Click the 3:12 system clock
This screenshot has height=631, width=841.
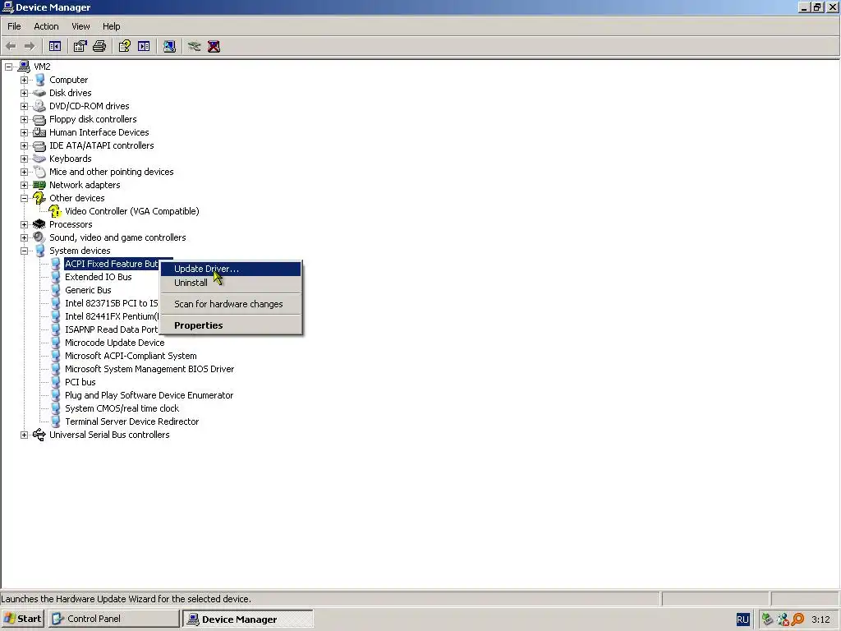point(820,619)
